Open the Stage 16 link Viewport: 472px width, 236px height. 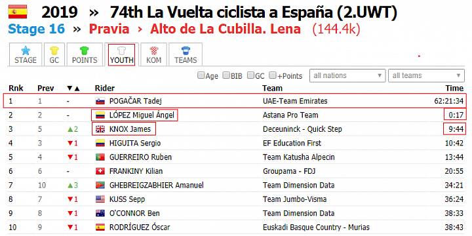click(x=37, y=29)
